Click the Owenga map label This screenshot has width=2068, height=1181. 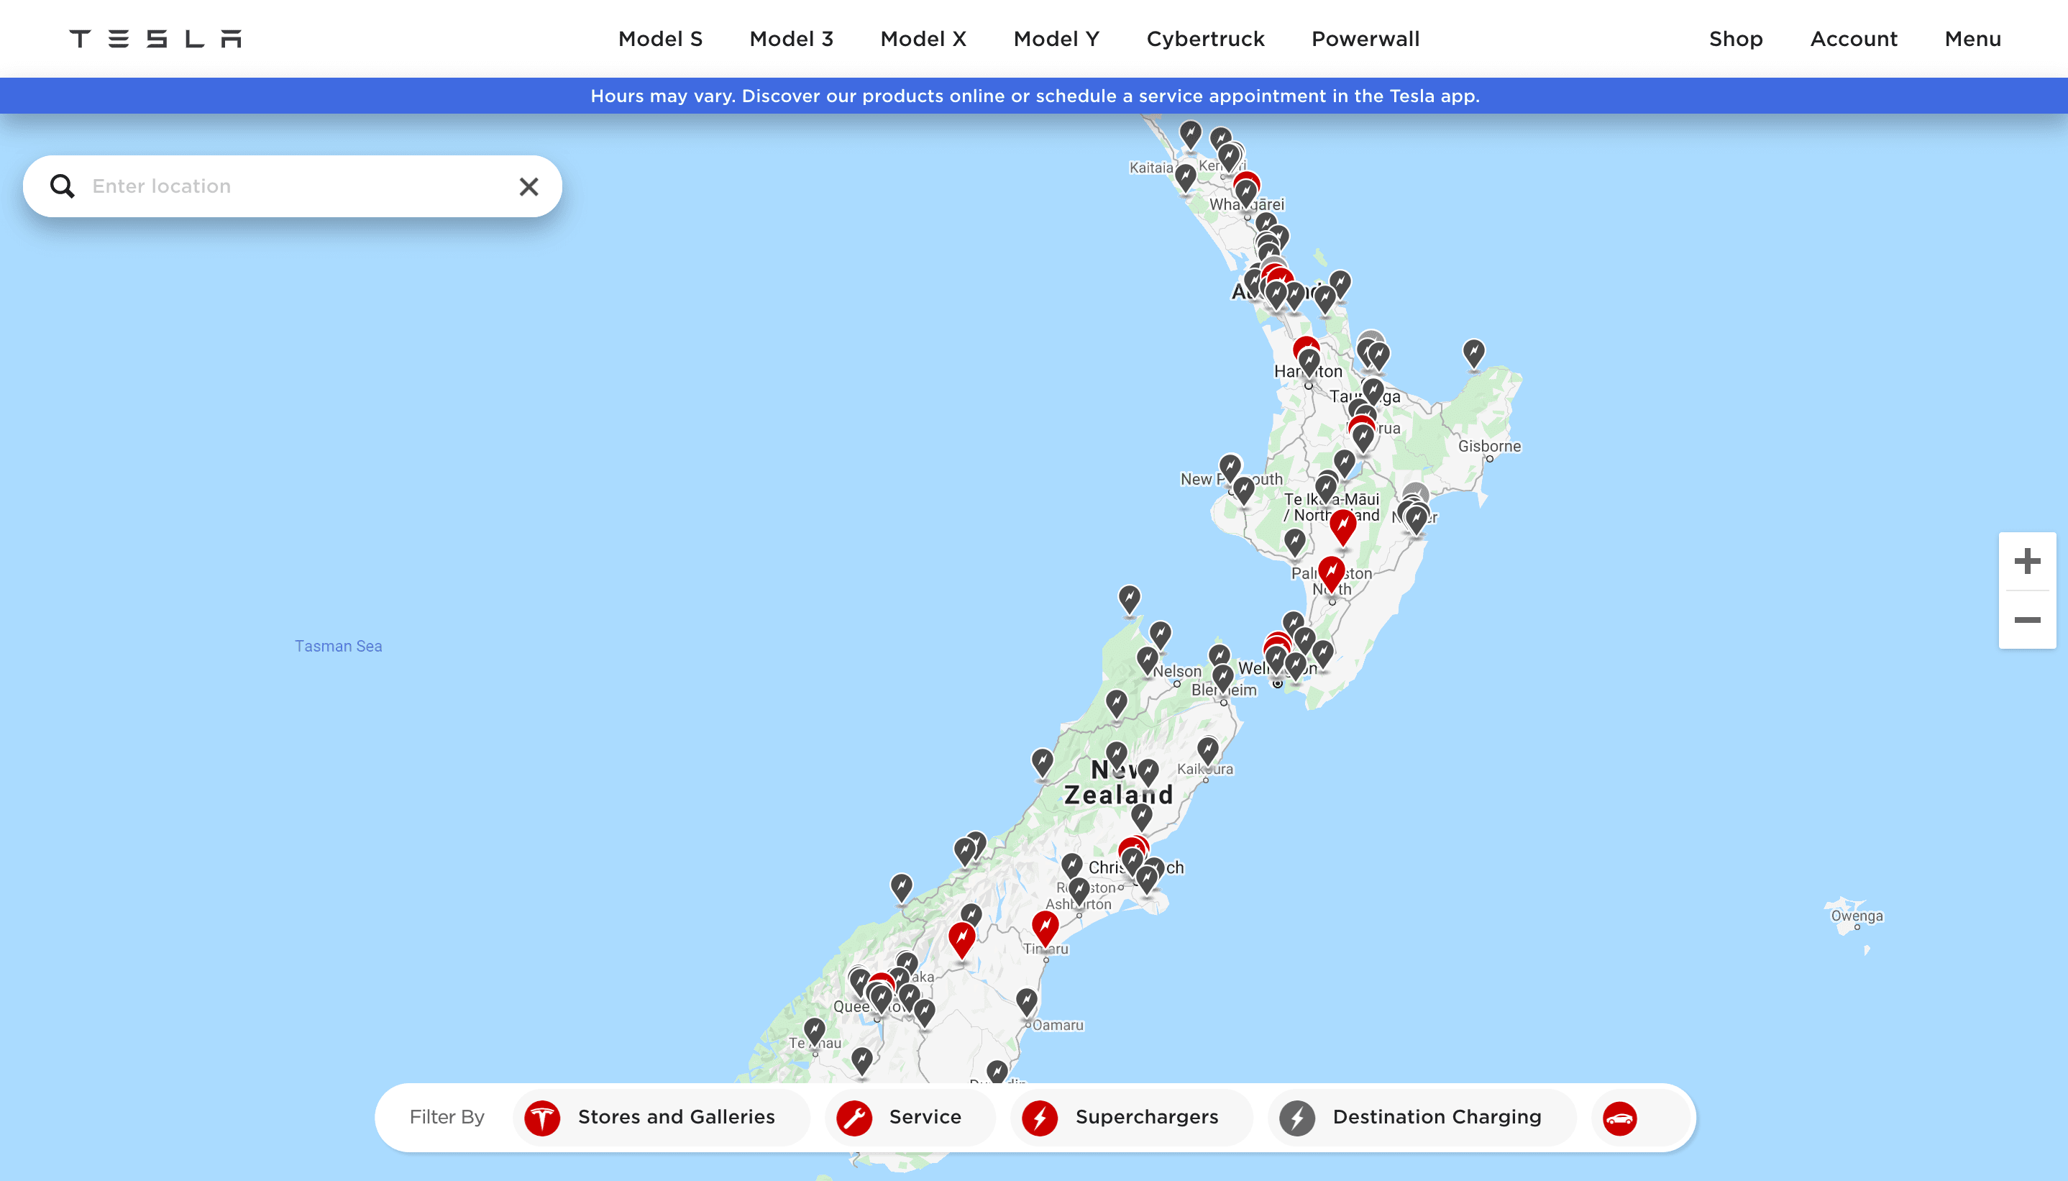coord(1857,916)
